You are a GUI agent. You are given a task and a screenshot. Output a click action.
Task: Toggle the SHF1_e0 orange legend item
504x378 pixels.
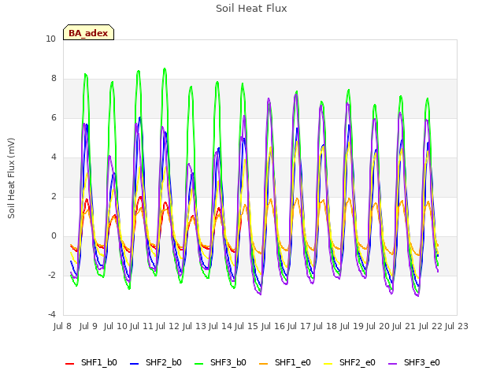point(285,362)
